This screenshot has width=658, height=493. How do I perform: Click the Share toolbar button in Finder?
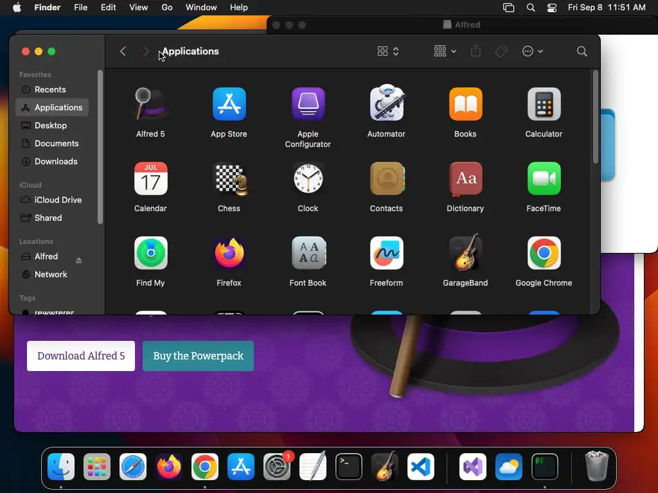pos(476,51)
